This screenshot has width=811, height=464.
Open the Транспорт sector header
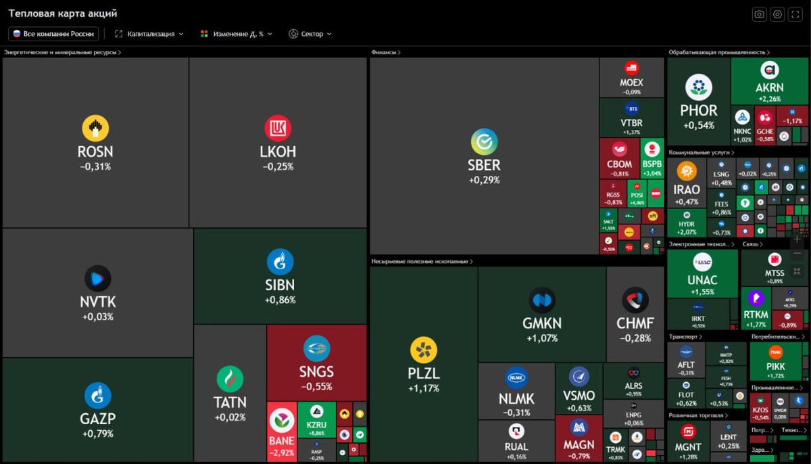(x=685, y=336)
